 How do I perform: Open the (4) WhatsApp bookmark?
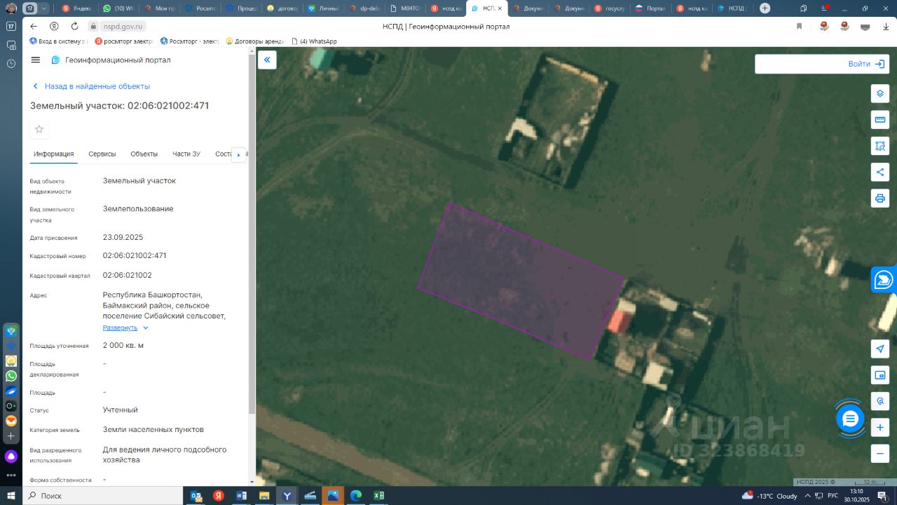tap(314, 41)
